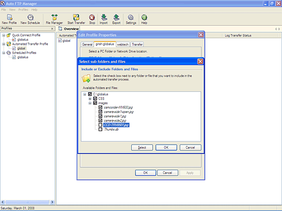Click OK in Select sub folders dialog
This screenshot has width=282, height=211.
coord(166,147)
